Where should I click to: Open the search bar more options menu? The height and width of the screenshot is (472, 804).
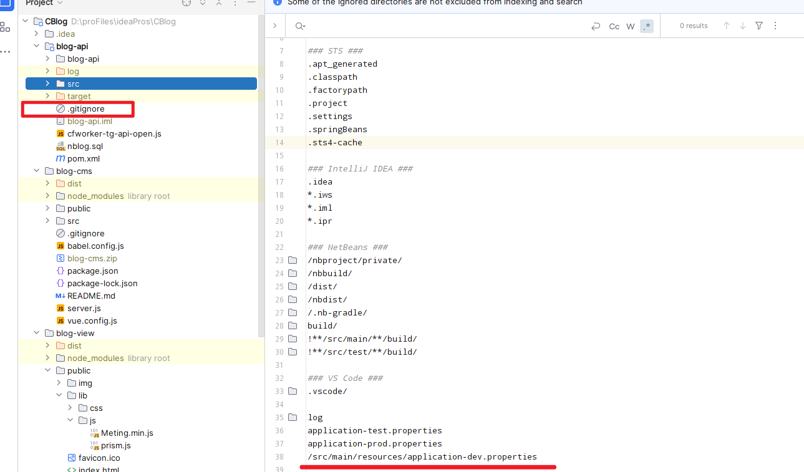[x=775, y=26]
